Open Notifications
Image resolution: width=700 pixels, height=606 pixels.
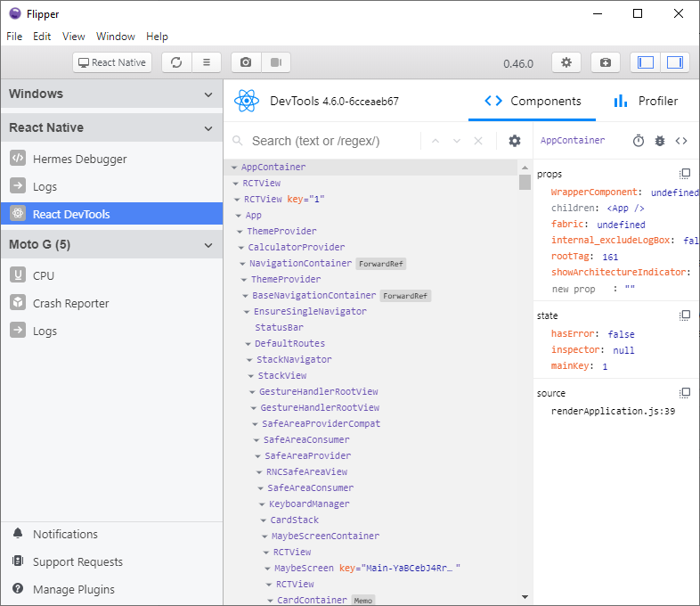tap(111, 534)
